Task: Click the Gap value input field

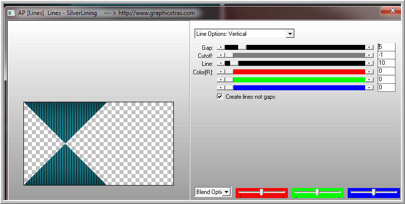Action: [386, 47]
